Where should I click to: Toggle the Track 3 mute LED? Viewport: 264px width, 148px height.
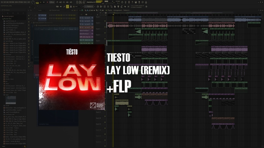(105, 33)
